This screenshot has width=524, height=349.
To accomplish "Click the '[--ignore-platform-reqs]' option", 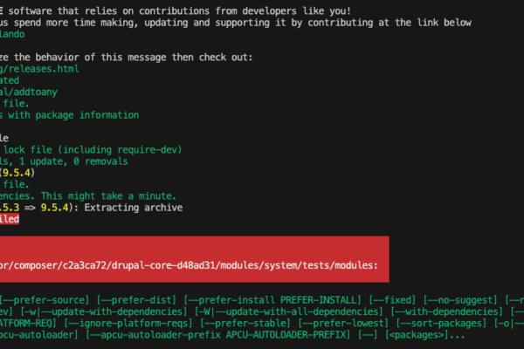I will coord(128,324).
